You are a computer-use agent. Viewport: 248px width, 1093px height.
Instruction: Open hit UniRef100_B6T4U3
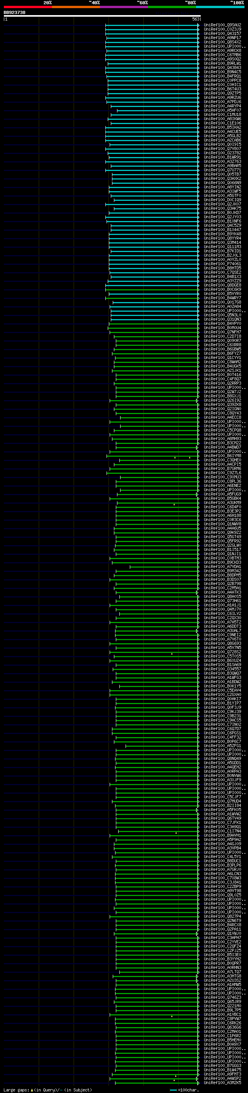(x=222, y=89)
